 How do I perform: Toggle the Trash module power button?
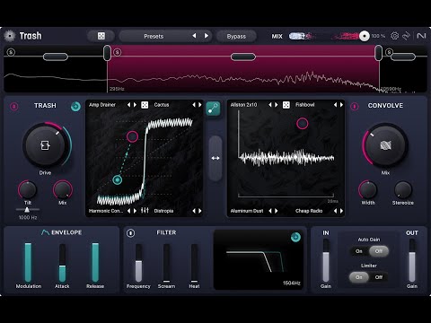click(x=14, y=106)
